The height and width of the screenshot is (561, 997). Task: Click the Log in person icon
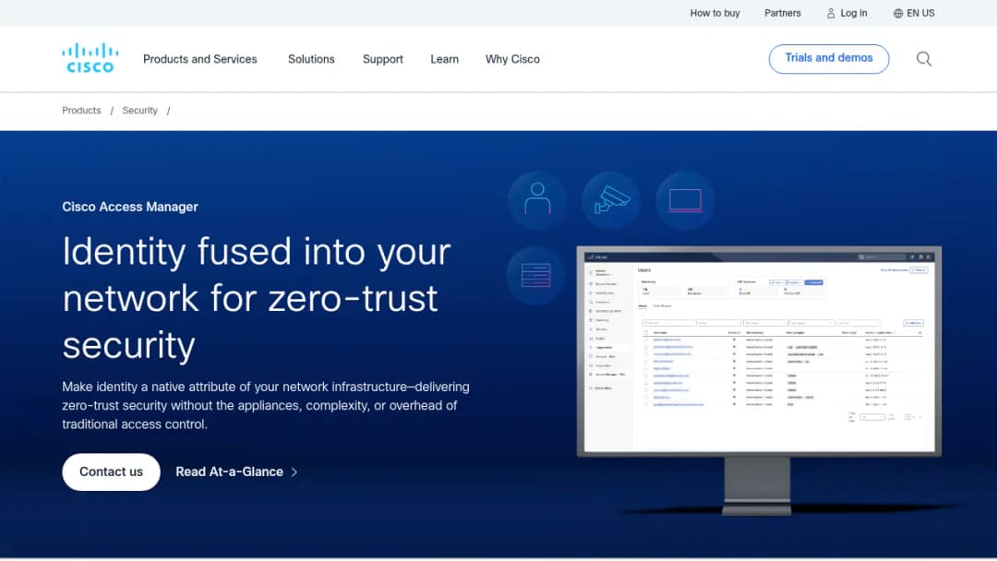(x=831, y=13)
